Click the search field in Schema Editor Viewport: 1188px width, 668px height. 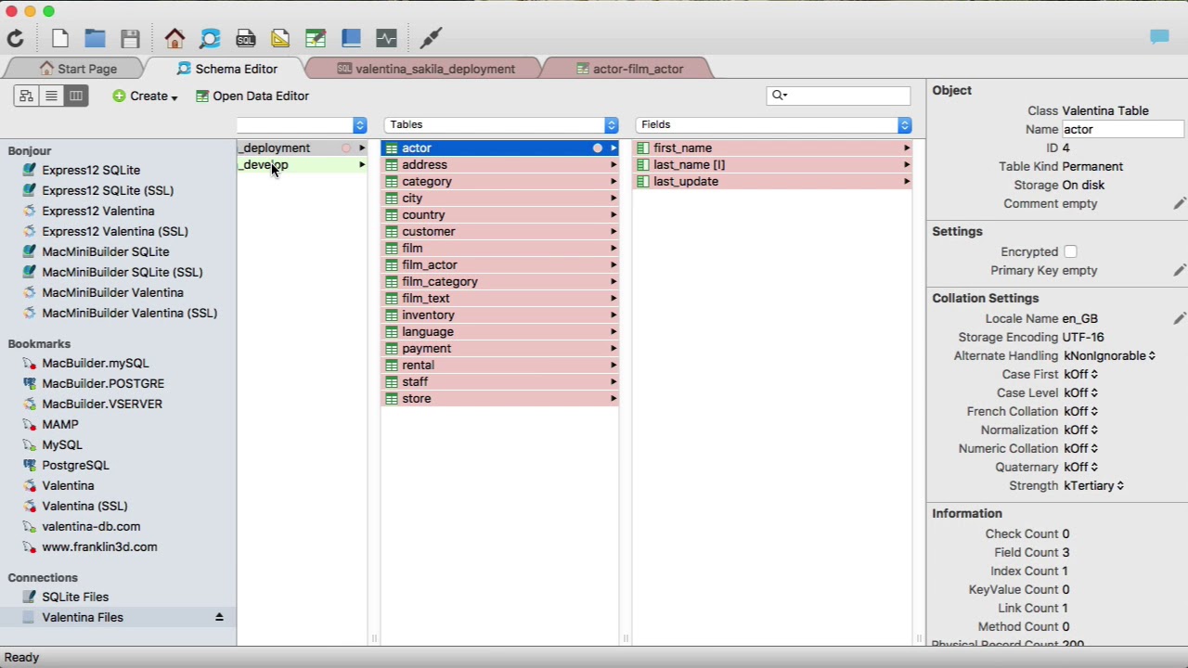click(x=839, y=95)
